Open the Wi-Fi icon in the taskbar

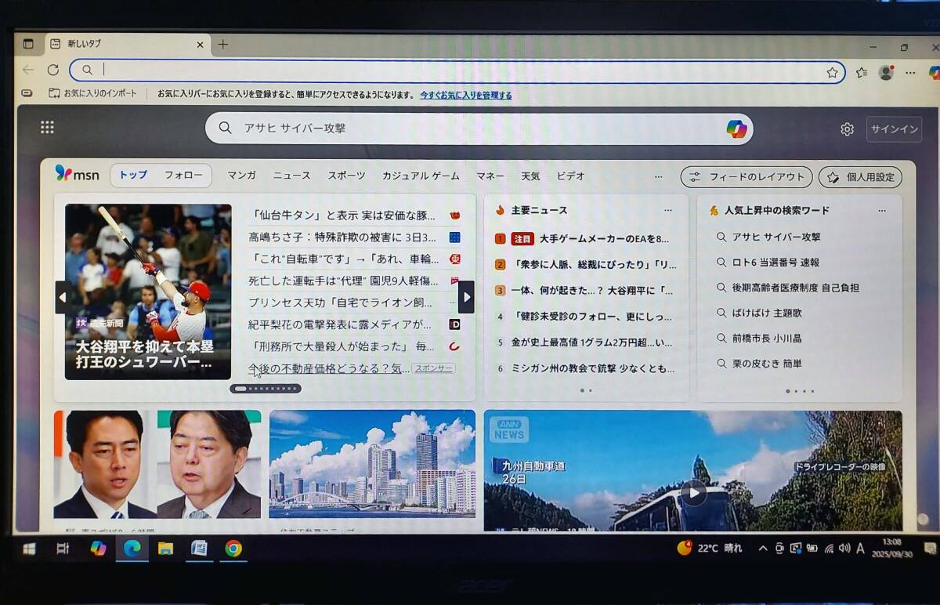(x=828, y=549)
